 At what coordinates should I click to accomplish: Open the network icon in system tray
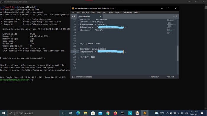(179, 113)
